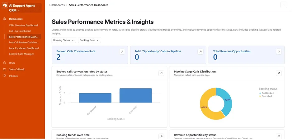Expand Revenue opportunities by status chart
Screen dimensions: 292x140
pyautogui.click(x=279, y=136)
